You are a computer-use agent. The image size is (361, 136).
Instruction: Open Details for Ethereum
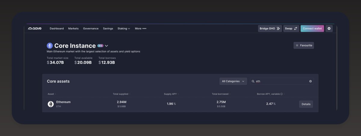point(306,104)
